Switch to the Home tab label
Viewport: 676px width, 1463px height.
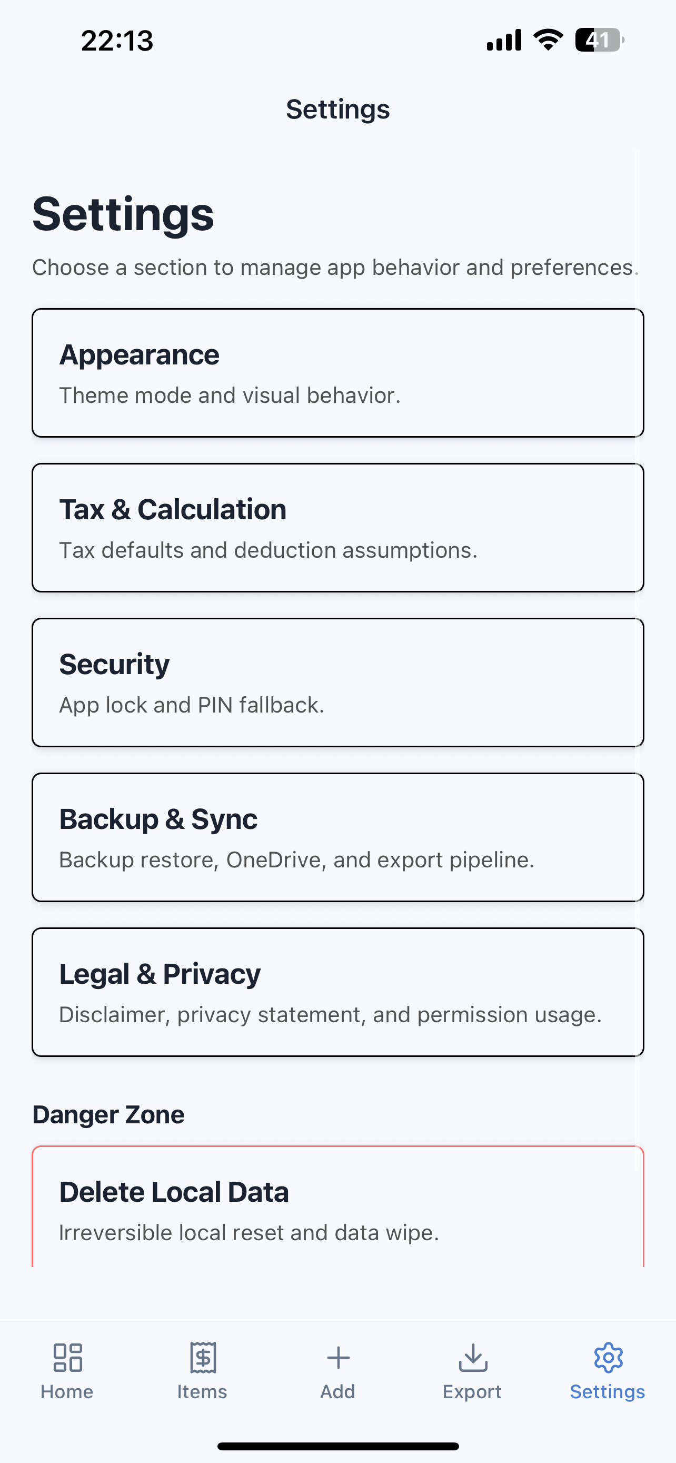click(x=67, y=1392)
